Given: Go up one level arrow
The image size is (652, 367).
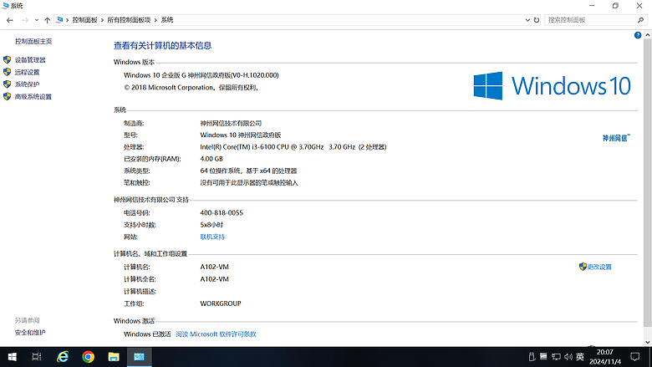Looking at the screenshot, I should click(47, 20).
